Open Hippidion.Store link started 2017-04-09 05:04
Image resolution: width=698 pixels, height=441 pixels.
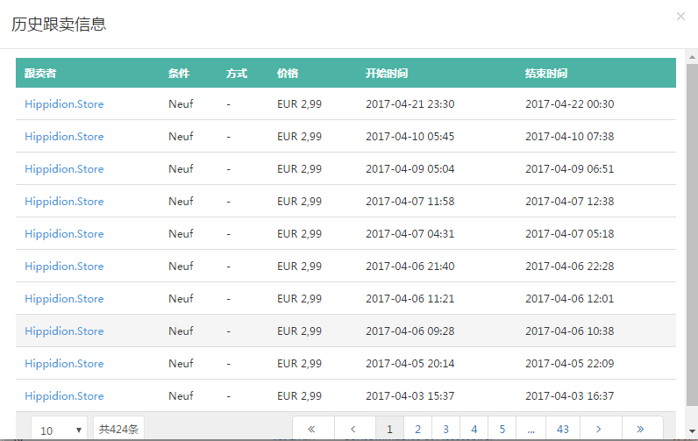click(64, 169)
